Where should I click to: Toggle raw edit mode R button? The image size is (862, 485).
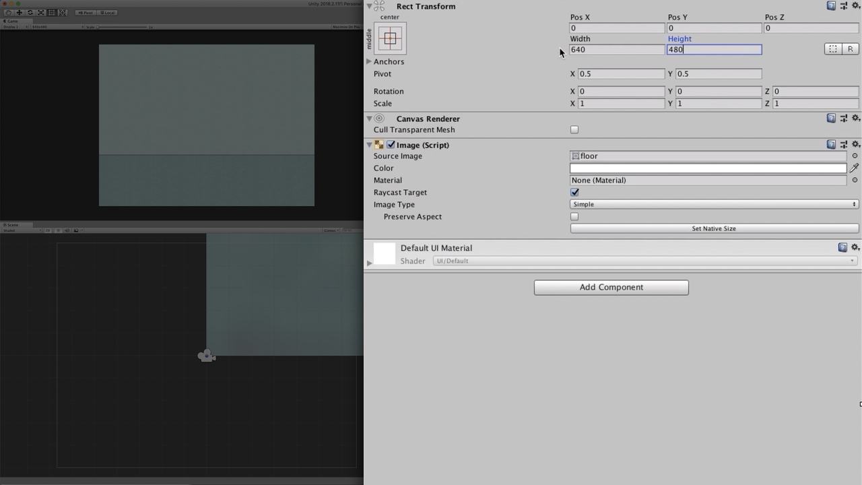tap(850, 49)
